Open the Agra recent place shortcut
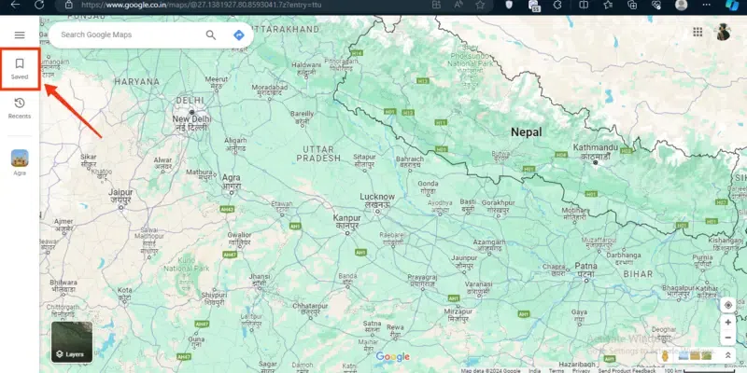The height and width of the screenshot is (373, 747). coord(20,162)
